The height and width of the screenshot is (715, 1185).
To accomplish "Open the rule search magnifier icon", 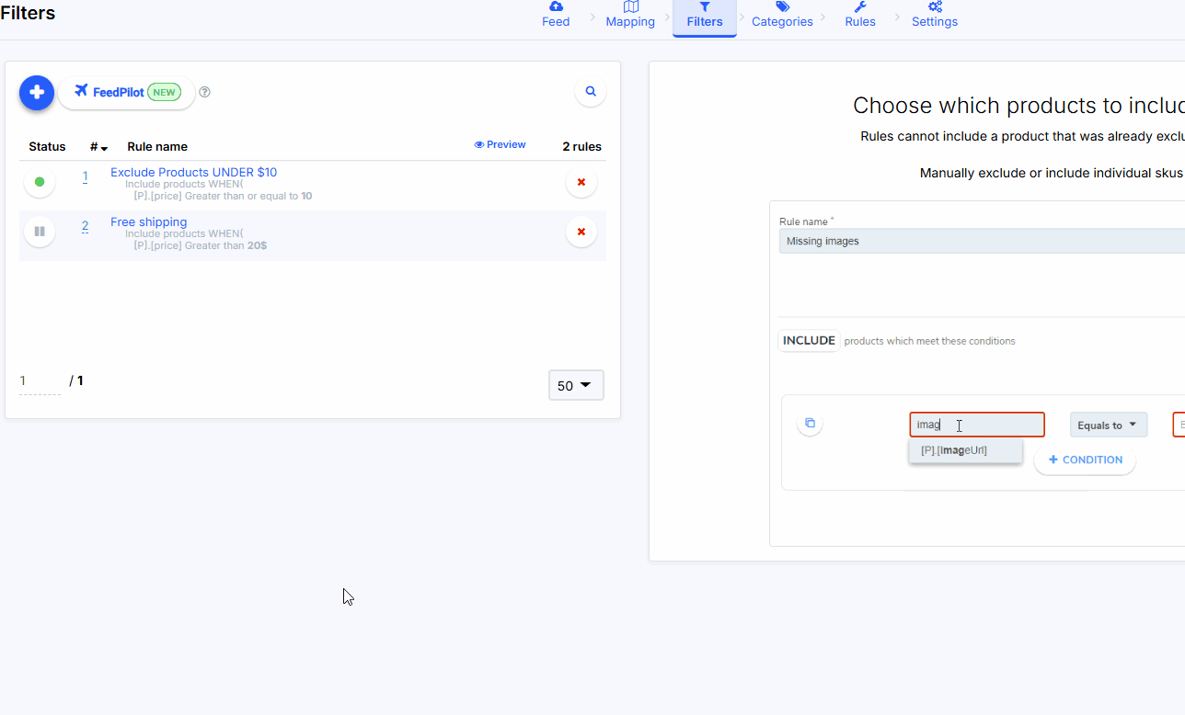I will [591, 92].
